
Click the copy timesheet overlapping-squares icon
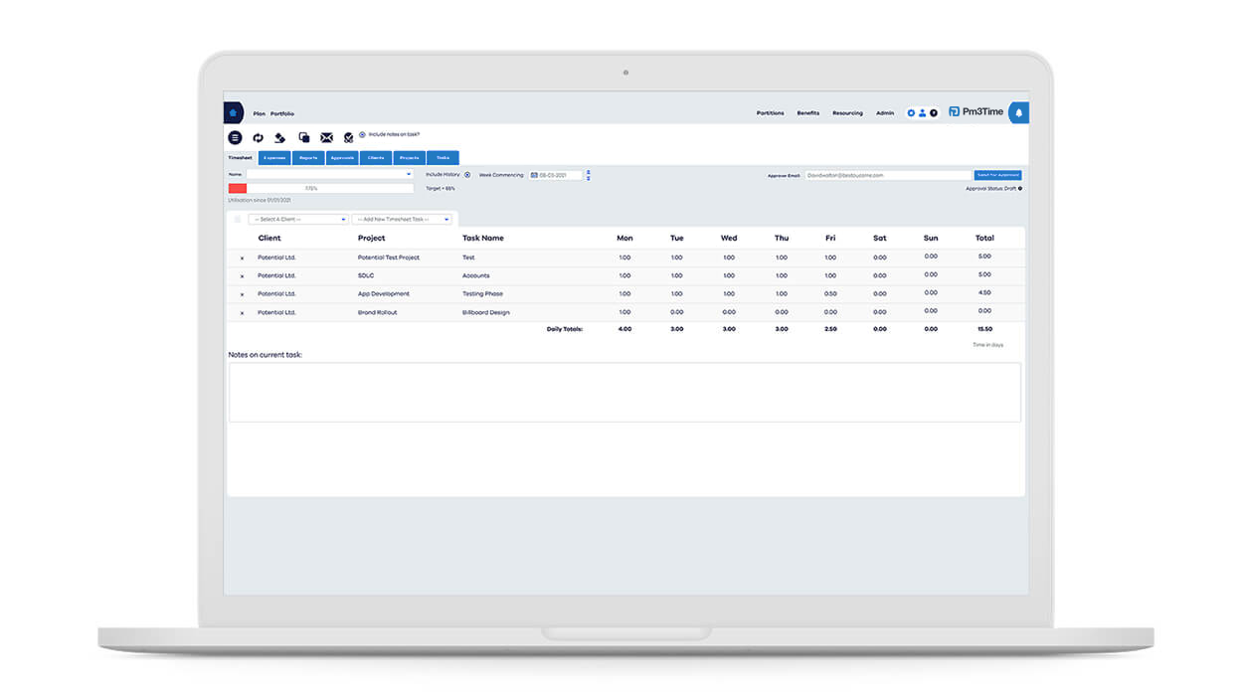pyautogui.click(x=303, y=137)
